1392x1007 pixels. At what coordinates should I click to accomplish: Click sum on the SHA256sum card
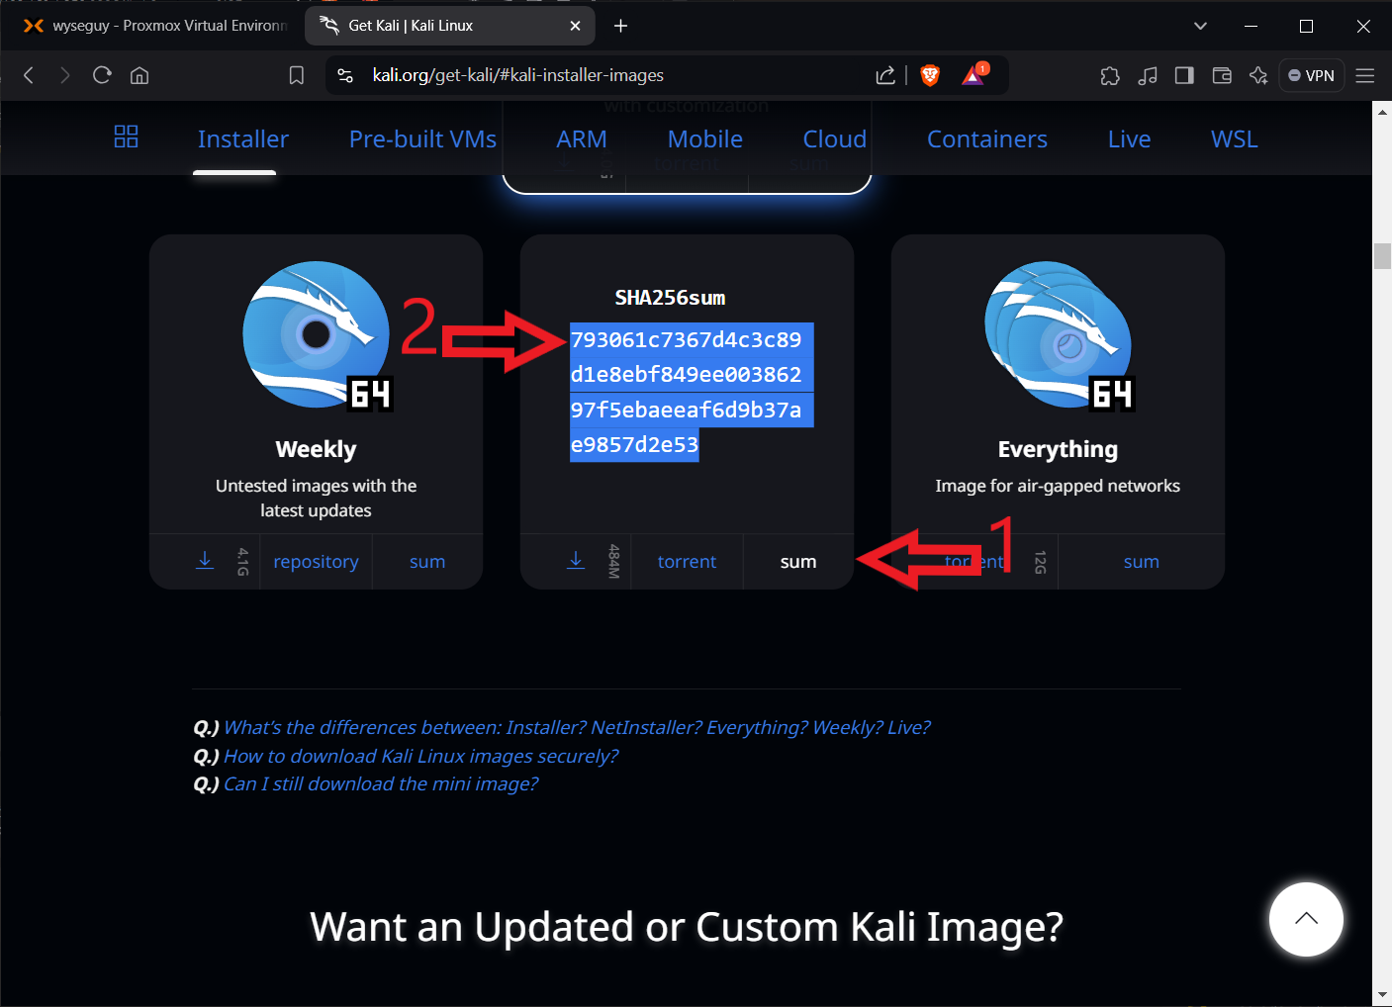coord(798,562)
